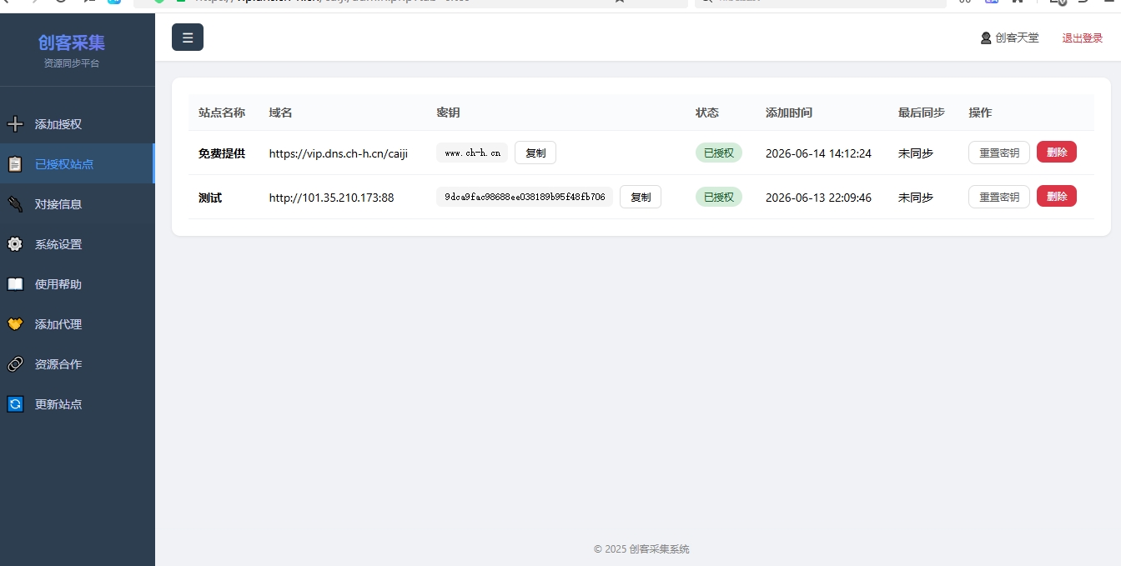Toggle the sidebar with the hamburger button
The height and width of the screenshot is (566, 1121).
pos(188,38)
